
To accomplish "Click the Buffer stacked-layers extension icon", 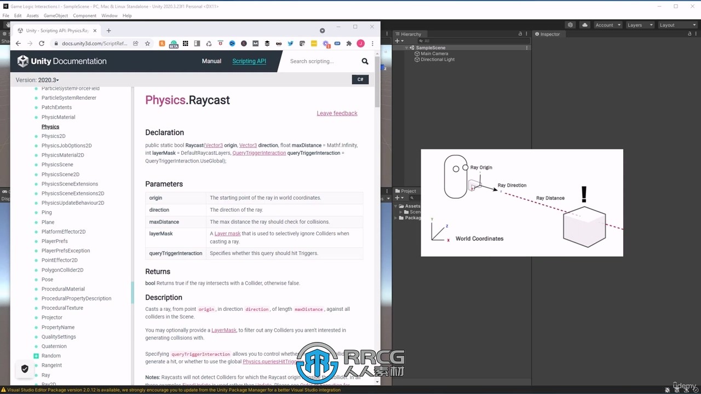I will pyautogui.click(x=267, y=43).
